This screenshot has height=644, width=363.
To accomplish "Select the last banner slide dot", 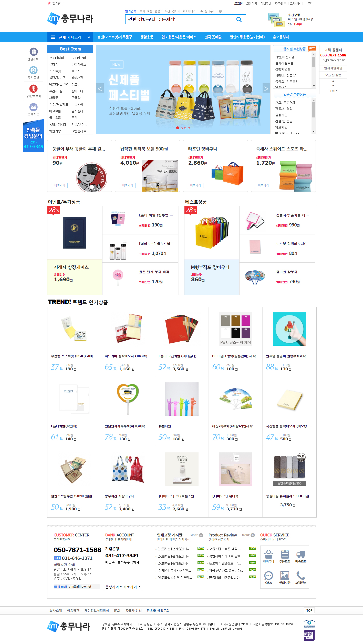I will (x=189, y=128).
